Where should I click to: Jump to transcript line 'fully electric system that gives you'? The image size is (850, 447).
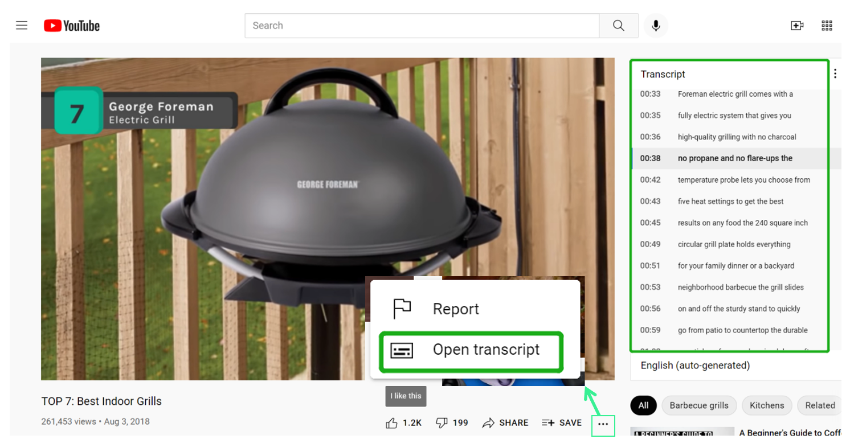(x=735, y=116)
